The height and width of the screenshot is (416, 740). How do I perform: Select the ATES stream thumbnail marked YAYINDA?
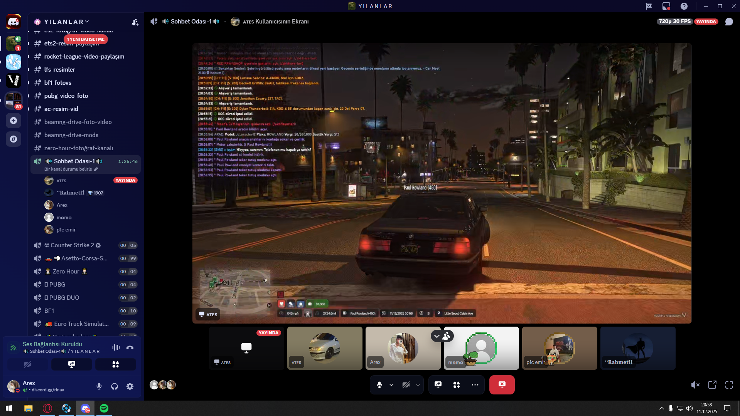[246, 348]
